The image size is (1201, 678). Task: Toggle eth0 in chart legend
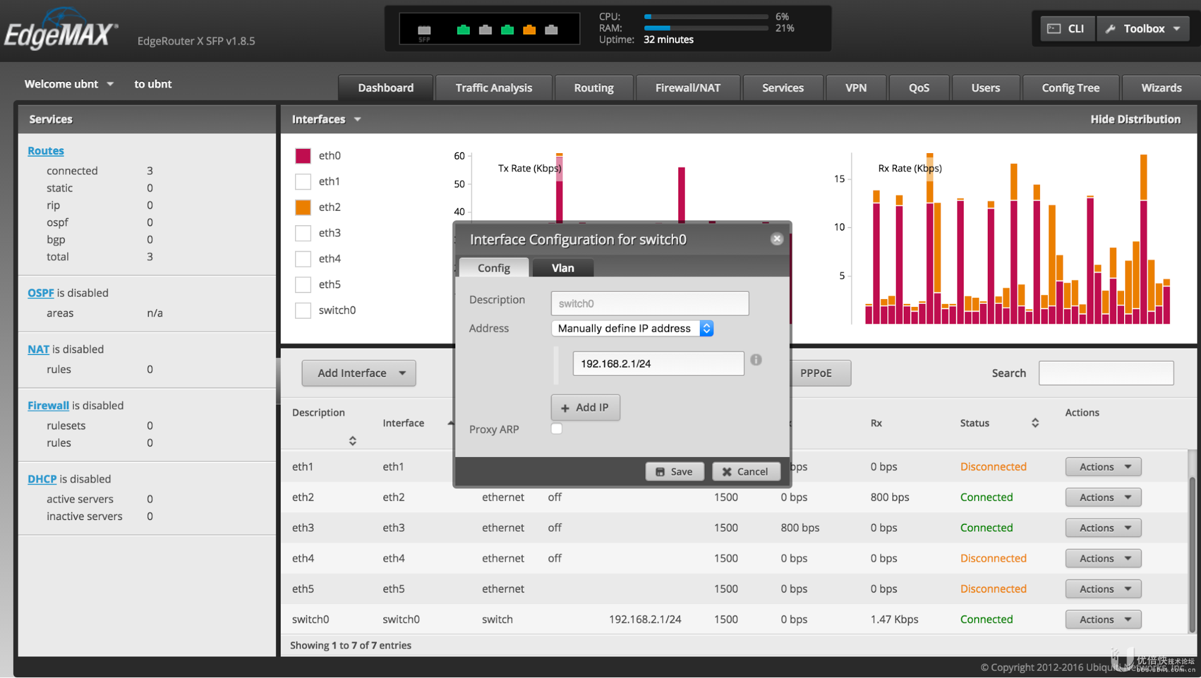click(303, 156)
